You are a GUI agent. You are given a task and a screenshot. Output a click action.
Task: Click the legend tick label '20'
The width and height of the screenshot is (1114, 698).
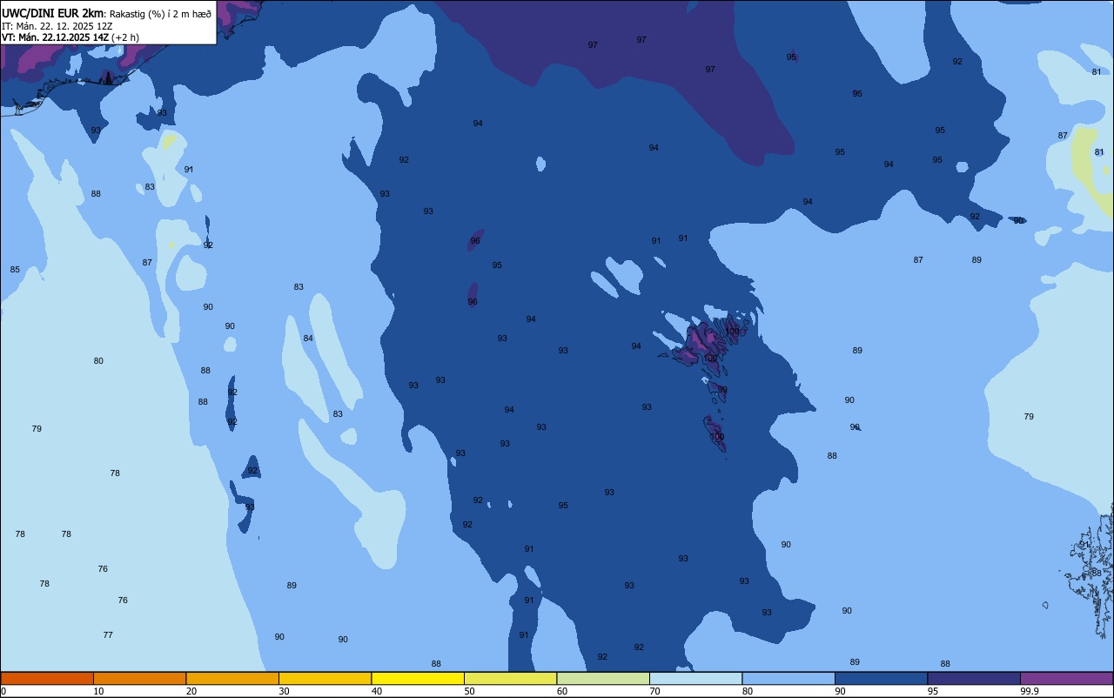click(x=191, y=691)
